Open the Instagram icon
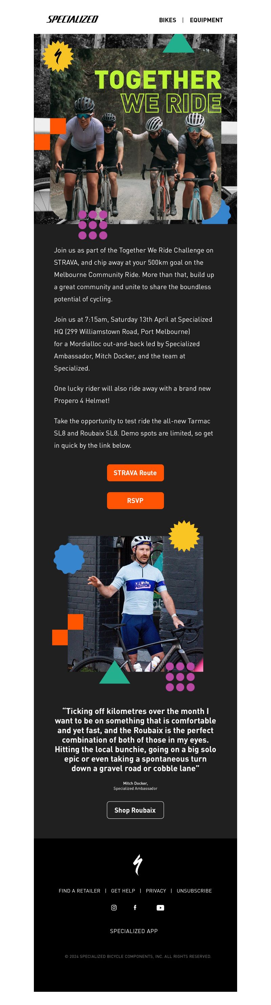 (114, 907)
